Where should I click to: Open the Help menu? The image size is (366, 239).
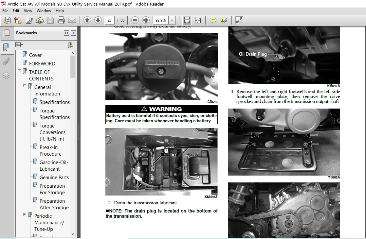pos(60,11)
